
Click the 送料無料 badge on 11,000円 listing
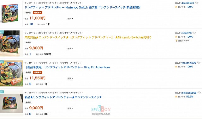click(38, 13)
